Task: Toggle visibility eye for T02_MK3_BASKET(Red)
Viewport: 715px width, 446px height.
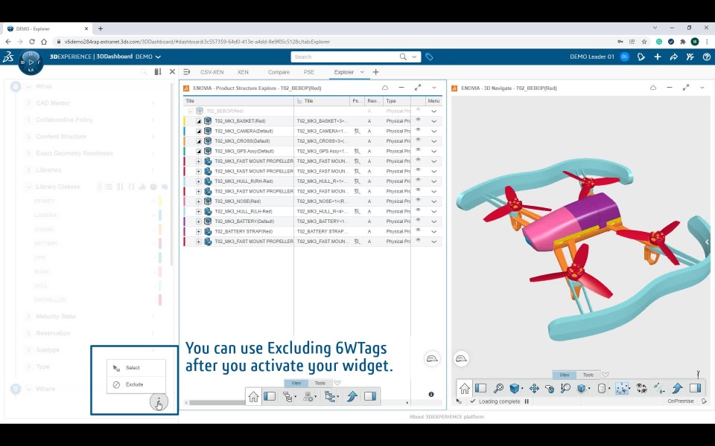Action: [x=418, y=120]
